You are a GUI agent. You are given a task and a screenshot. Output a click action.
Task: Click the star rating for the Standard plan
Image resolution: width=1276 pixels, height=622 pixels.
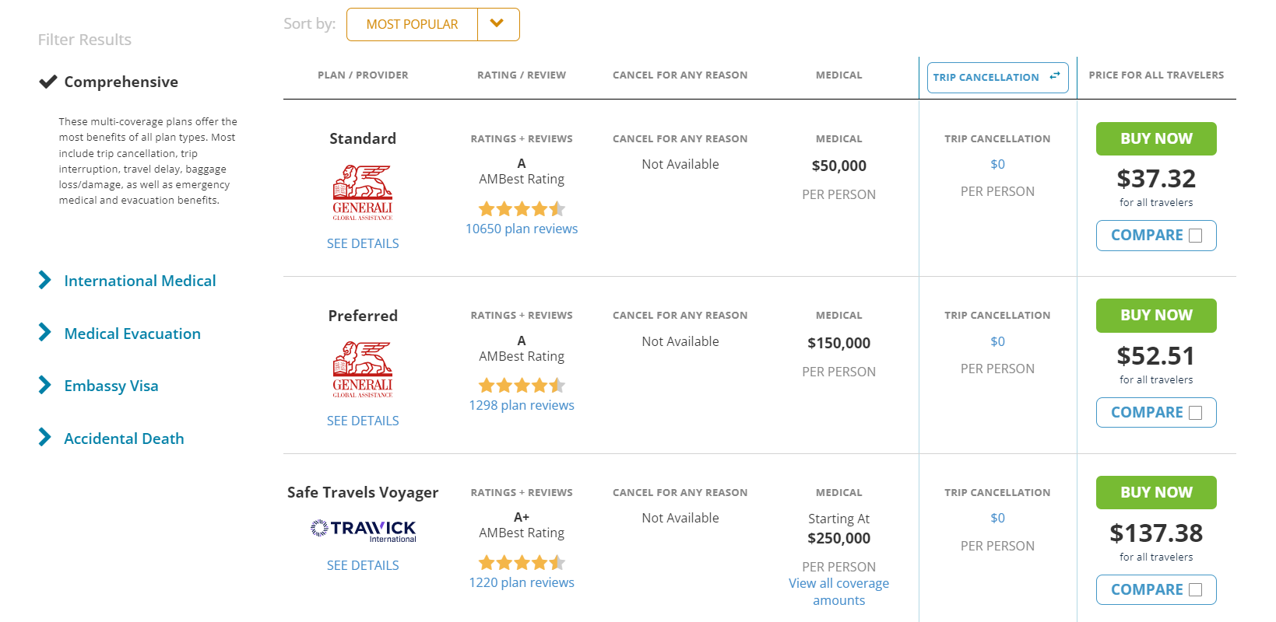pos(522,208)
